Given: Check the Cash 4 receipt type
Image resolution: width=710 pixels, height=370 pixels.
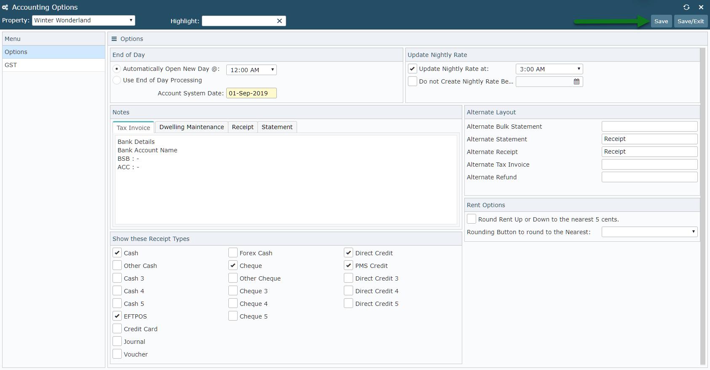Looking at the screenshot, I should click(117, 291).
